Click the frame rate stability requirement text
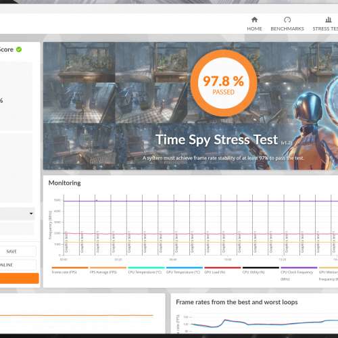Image resolution: width=338 pixels, height=338 pixels. point(223,158)
